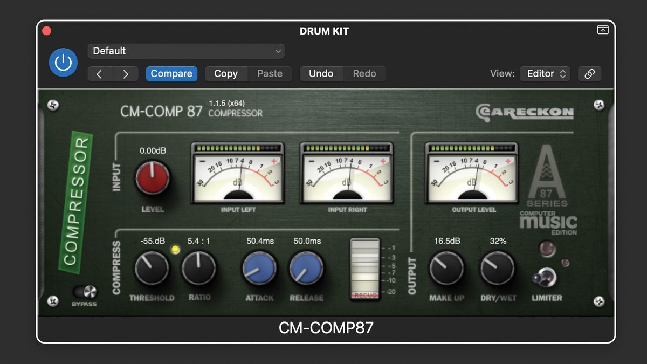Screen dimensions: 647x364
Task: Click the Undo button
Action: click(x=321, y=74)
